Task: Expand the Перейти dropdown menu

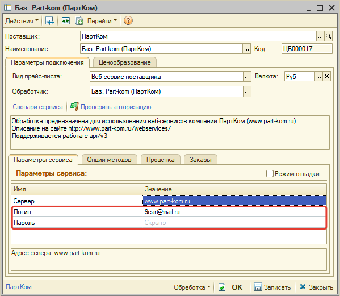Action: pos(102,21)
